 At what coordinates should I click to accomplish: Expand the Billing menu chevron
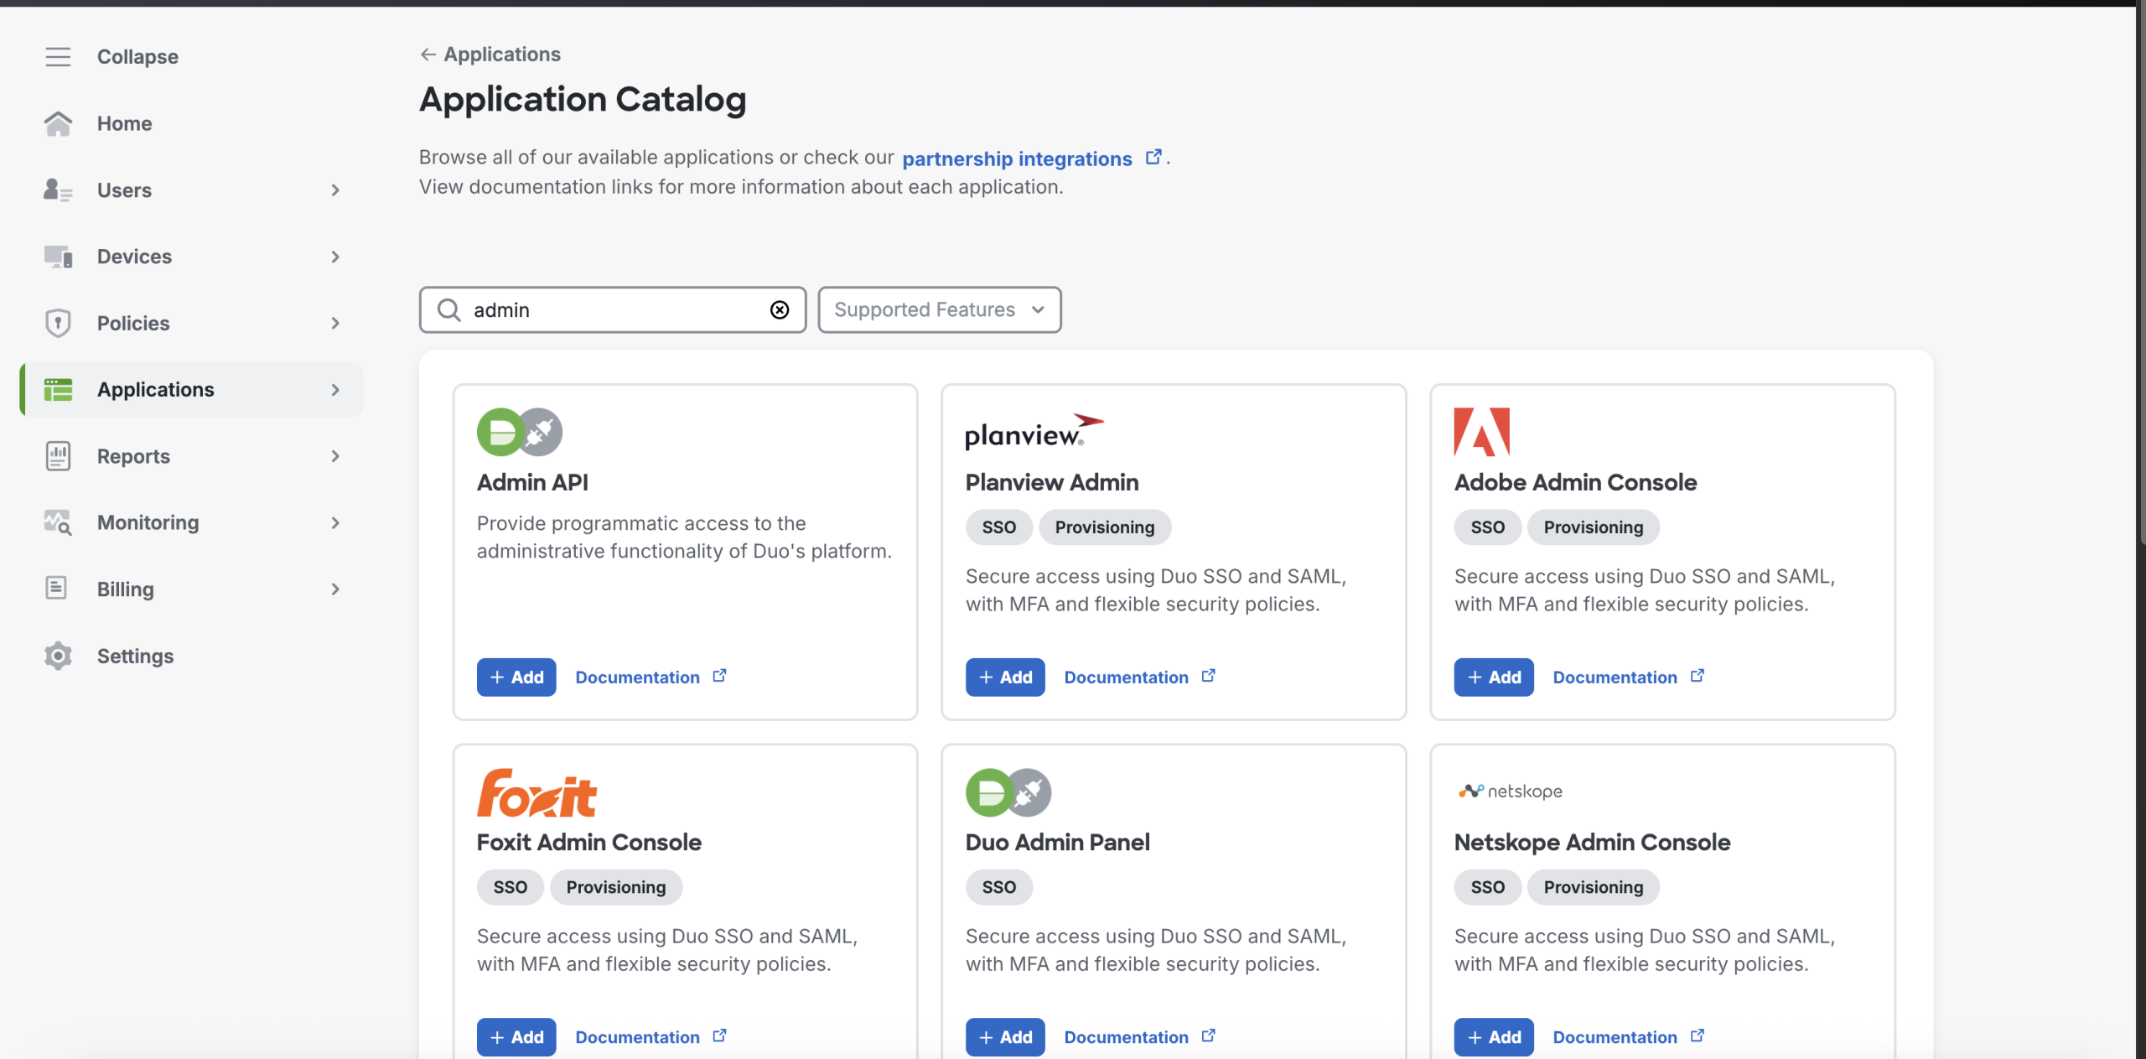point(335,589)
